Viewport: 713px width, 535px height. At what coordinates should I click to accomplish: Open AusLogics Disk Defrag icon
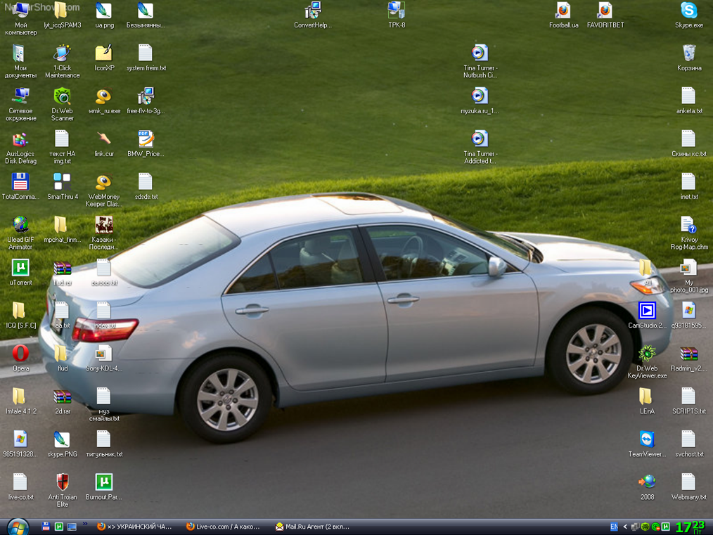pyautogui.click(x=20, y=140)
